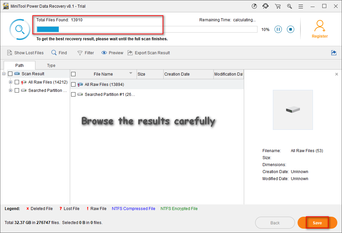Select All Raw Files (14212) label

pyautogui.click(x=48, y=82)
